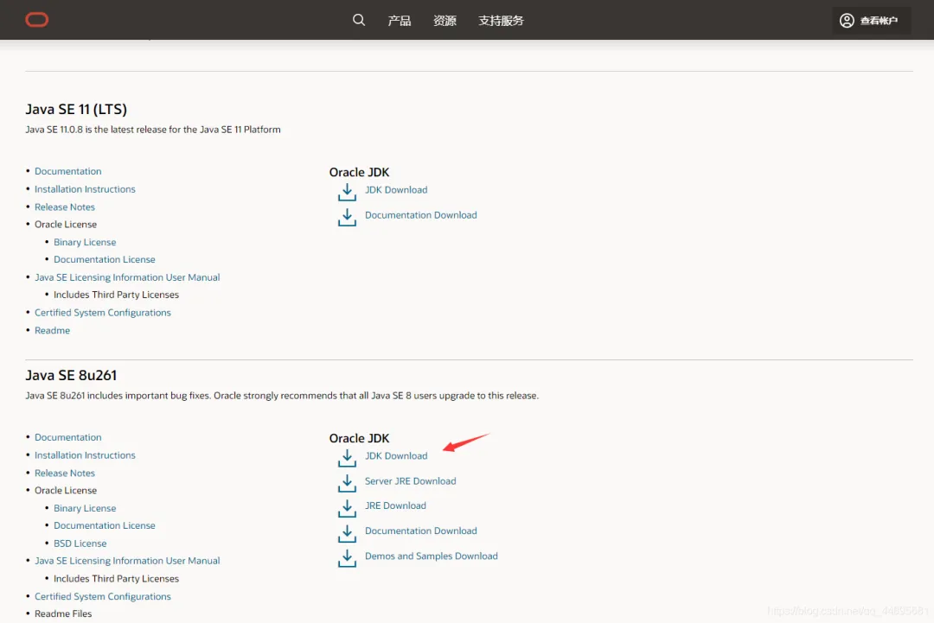934x623 pixels.
Task: Click Java SE 8u261 Documentation Download icon
Action: 347,532
